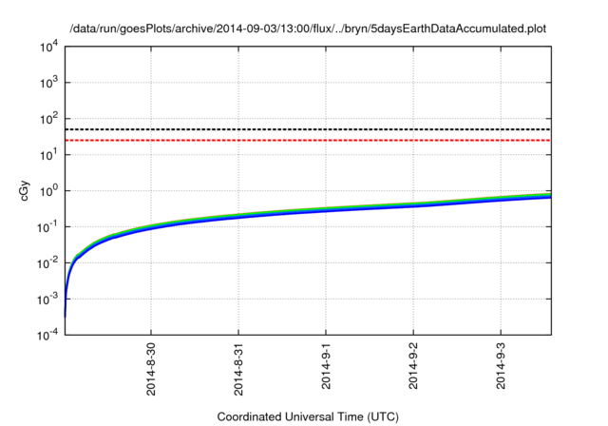
Task: Click the blue-green accumulated dose curve
Action: pyautogui.click(x=308, y=211)
